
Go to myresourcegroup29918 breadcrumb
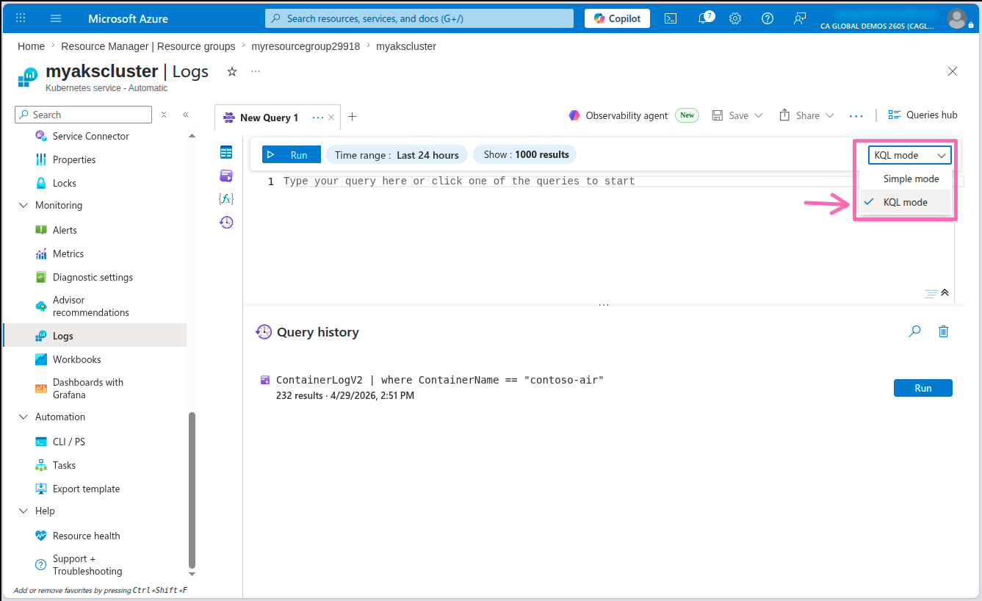coord(306,46)
